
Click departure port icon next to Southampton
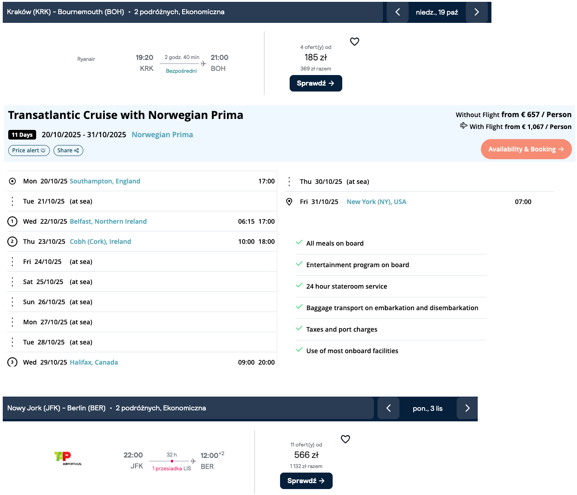pos(12,181)
